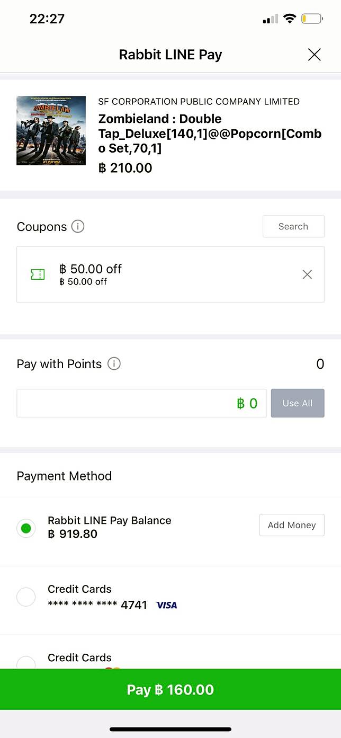Tap the Wi-Fi status icon
This screenshot has width=341, height=738.
tap(289, 19)
